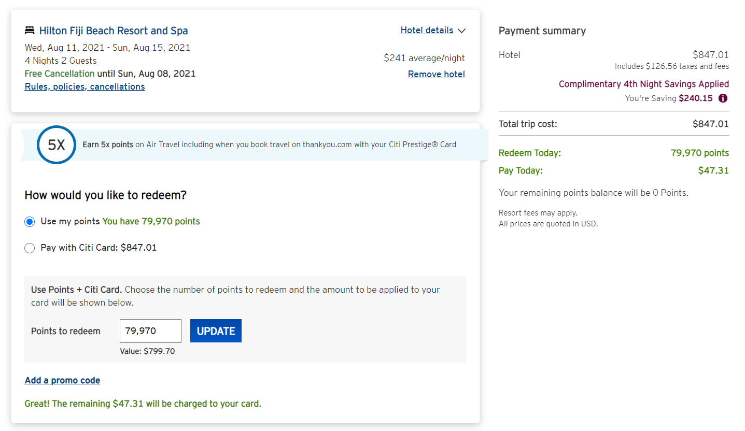Click the Complimentary 4th Night Savings message

click(643, 84)
